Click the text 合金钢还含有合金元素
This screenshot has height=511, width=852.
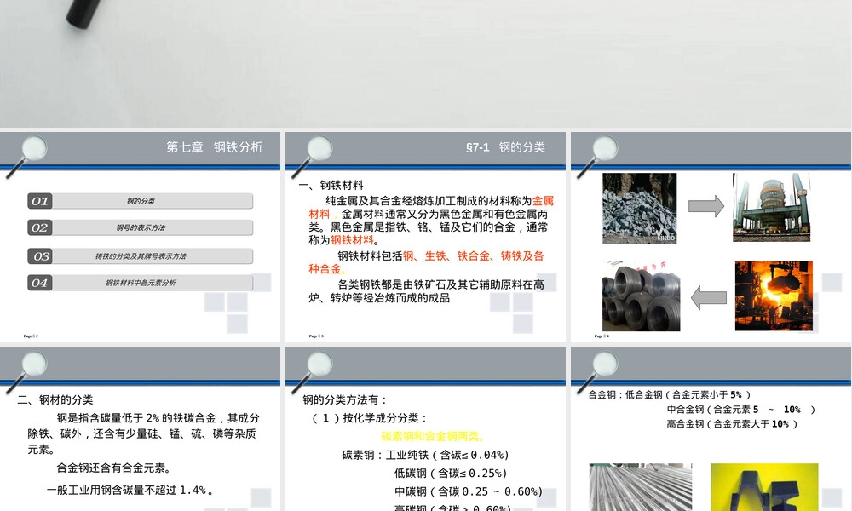(114, 468)
